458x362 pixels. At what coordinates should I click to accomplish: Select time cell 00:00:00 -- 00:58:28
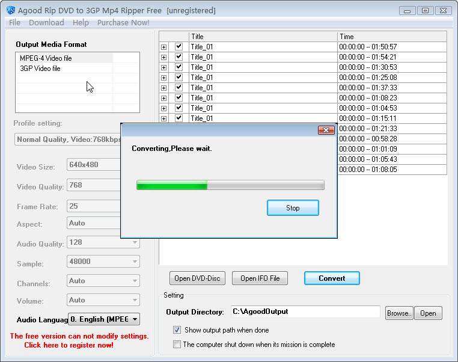392,139
